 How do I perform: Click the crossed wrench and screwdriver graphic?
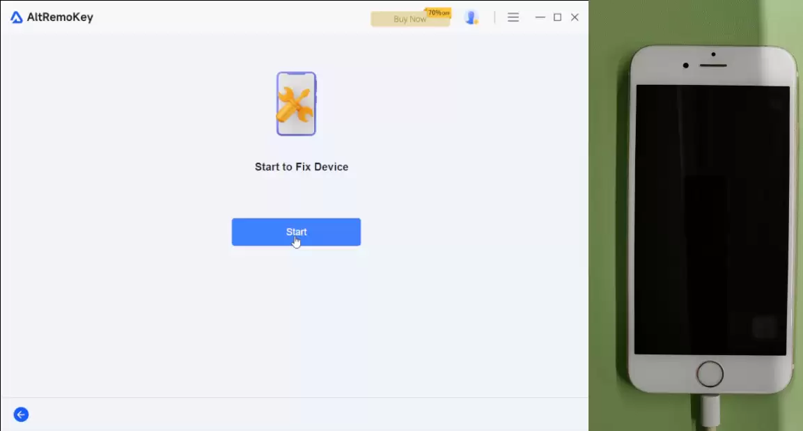295,105
